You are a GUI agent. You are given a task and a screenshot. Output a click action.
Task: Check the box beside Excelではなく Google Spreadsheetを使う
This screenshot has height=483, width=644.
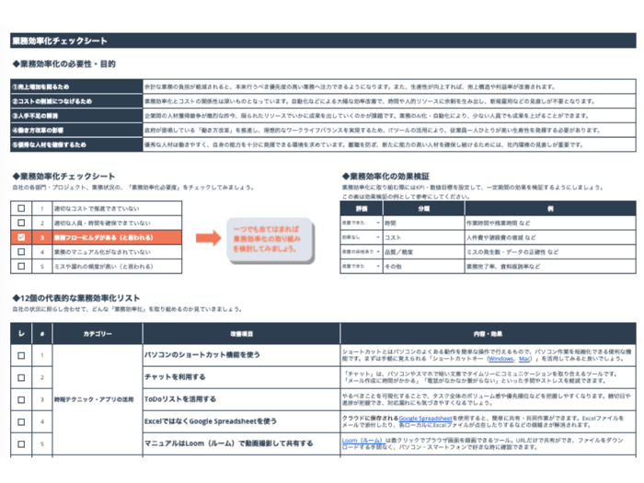[21, 421]
